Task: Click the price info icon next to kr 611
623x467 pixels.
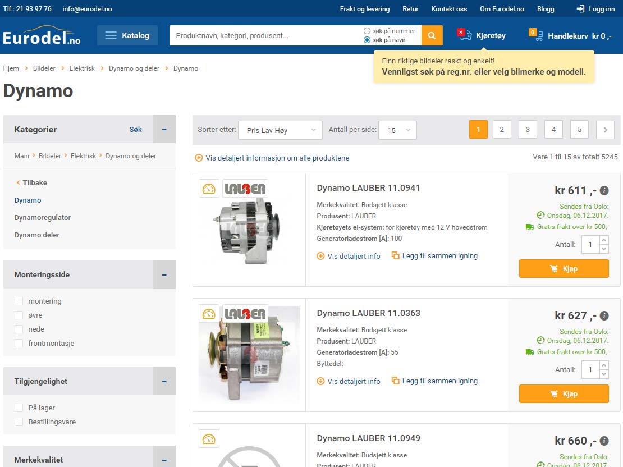Action: pyautogui.click(x=604, y=190)
